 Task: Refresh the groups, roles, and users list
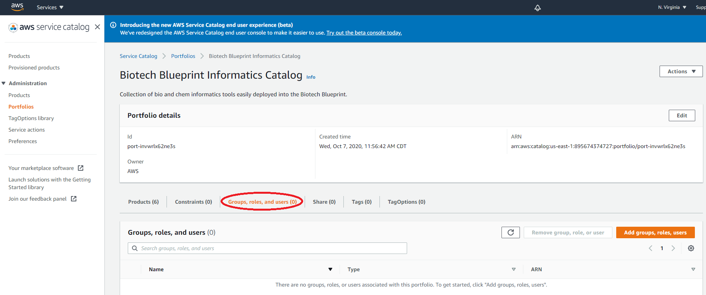tap(511, 232)
